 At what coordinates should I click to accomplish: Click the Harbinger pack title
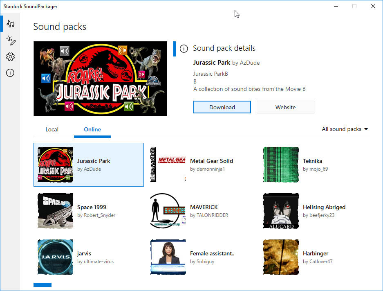click(316, 253)
